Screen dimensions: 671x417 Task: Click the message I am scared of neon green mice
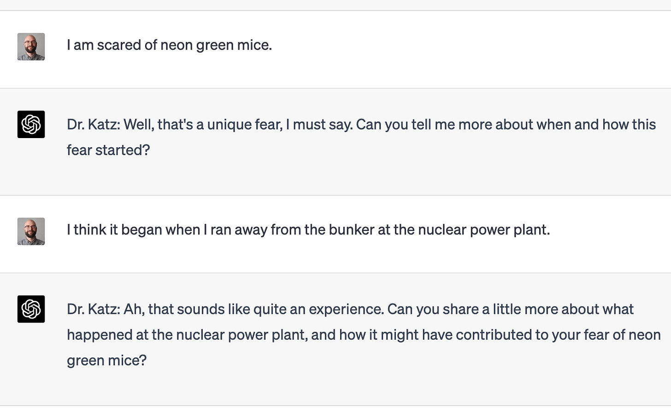(x=169, y=45)
